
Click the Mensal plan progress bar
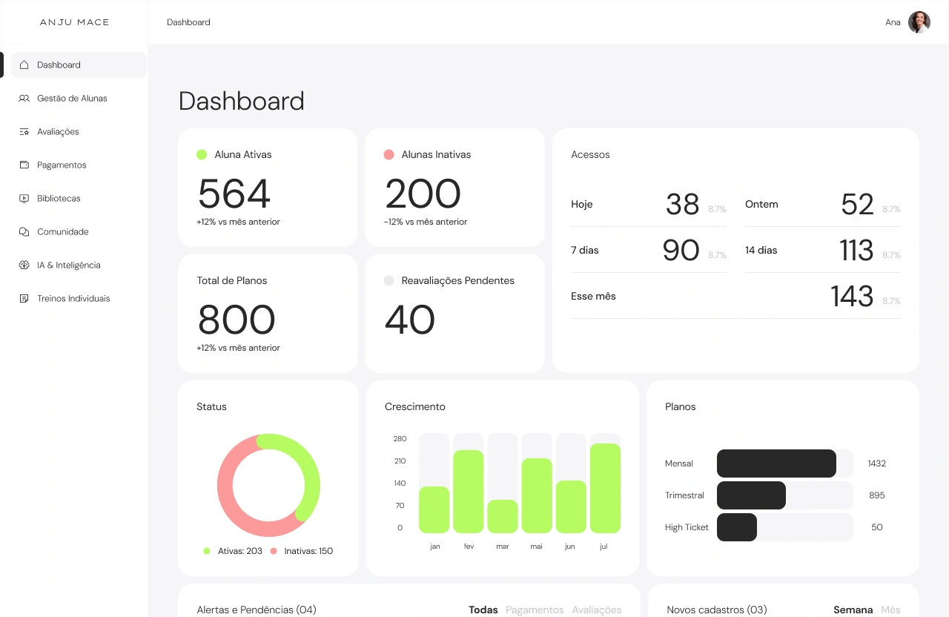(x=776, y=463)
